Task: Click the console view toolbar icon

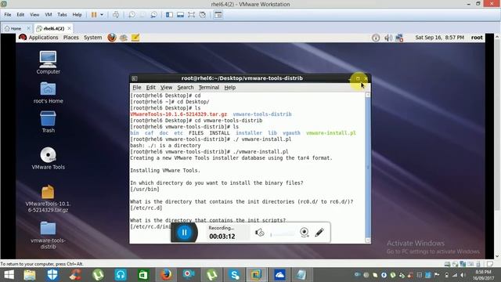Action: click(x=218, y=15)
